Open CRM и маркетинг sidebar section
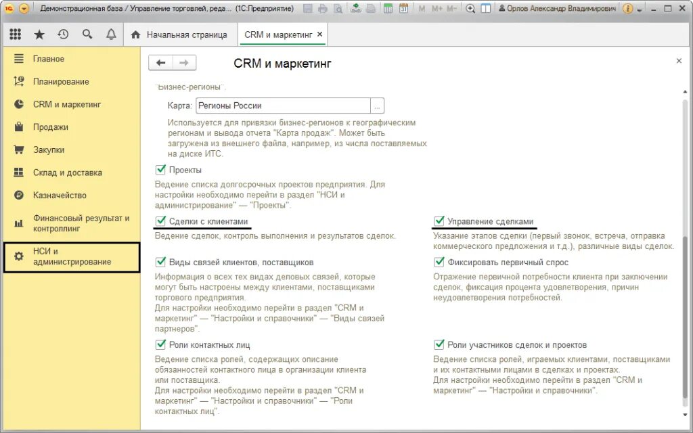693x433 pixels. [x=72, y=104]
